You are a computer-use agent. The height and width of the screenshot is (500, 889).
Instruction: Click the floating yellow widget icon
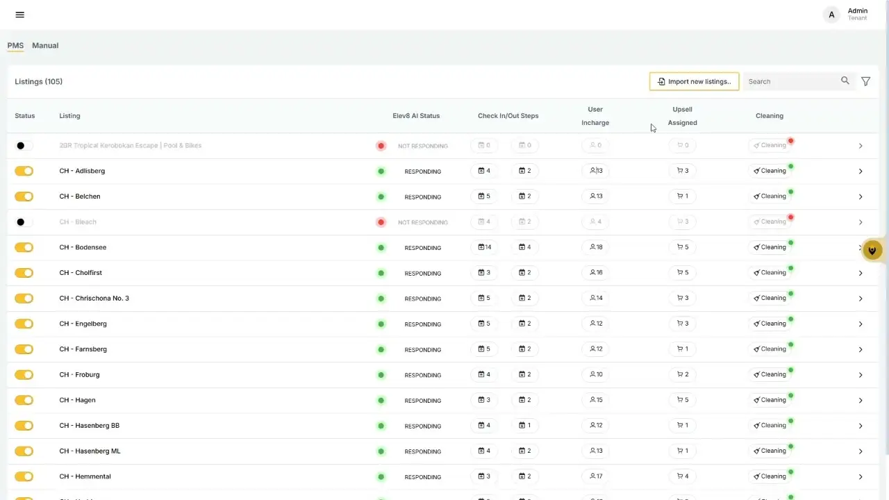pos(872,250)
